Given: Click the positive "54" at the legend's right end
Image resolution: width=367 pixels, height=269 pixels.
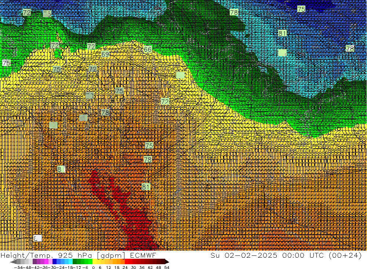Looking at the screenshot, I should click(167, 268).
